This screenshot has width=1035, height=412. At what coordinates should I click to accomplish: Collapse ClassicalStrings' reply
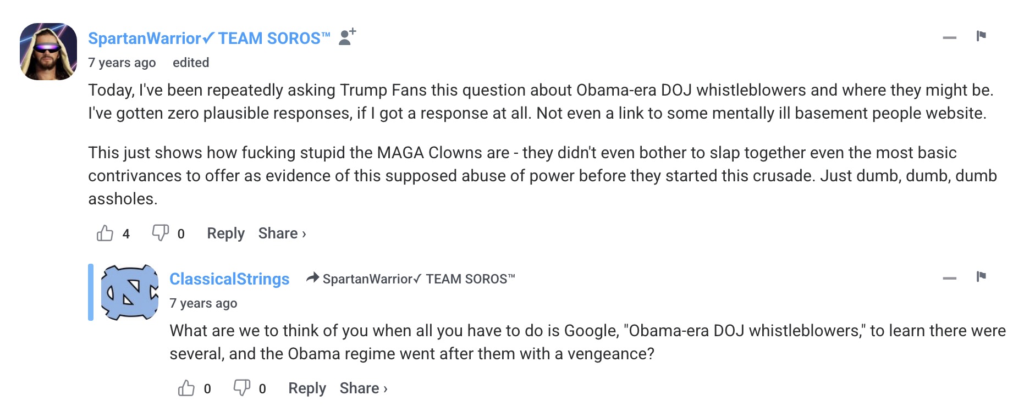click(949, 279)
